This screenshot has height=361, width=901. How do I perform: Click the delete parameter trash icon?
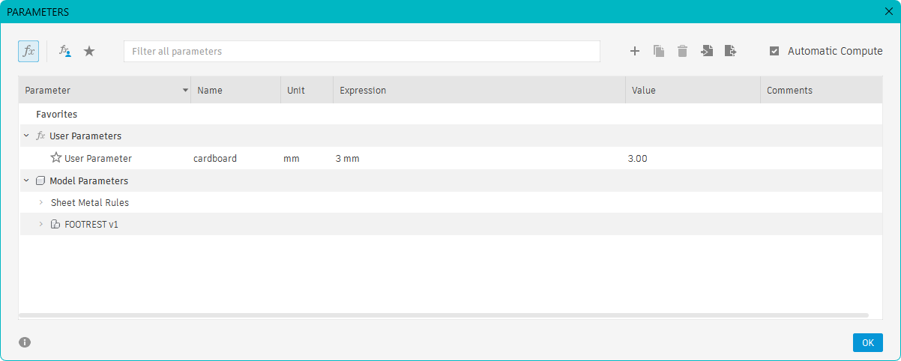click(682, 51)
